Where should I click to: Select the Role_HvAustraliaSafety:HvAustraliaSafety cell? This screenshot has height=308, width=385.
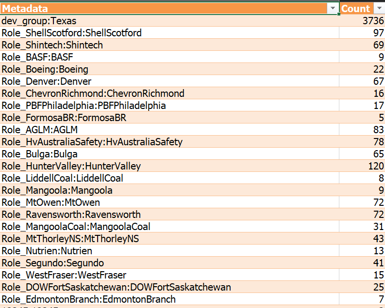click(x=169, y=142)
